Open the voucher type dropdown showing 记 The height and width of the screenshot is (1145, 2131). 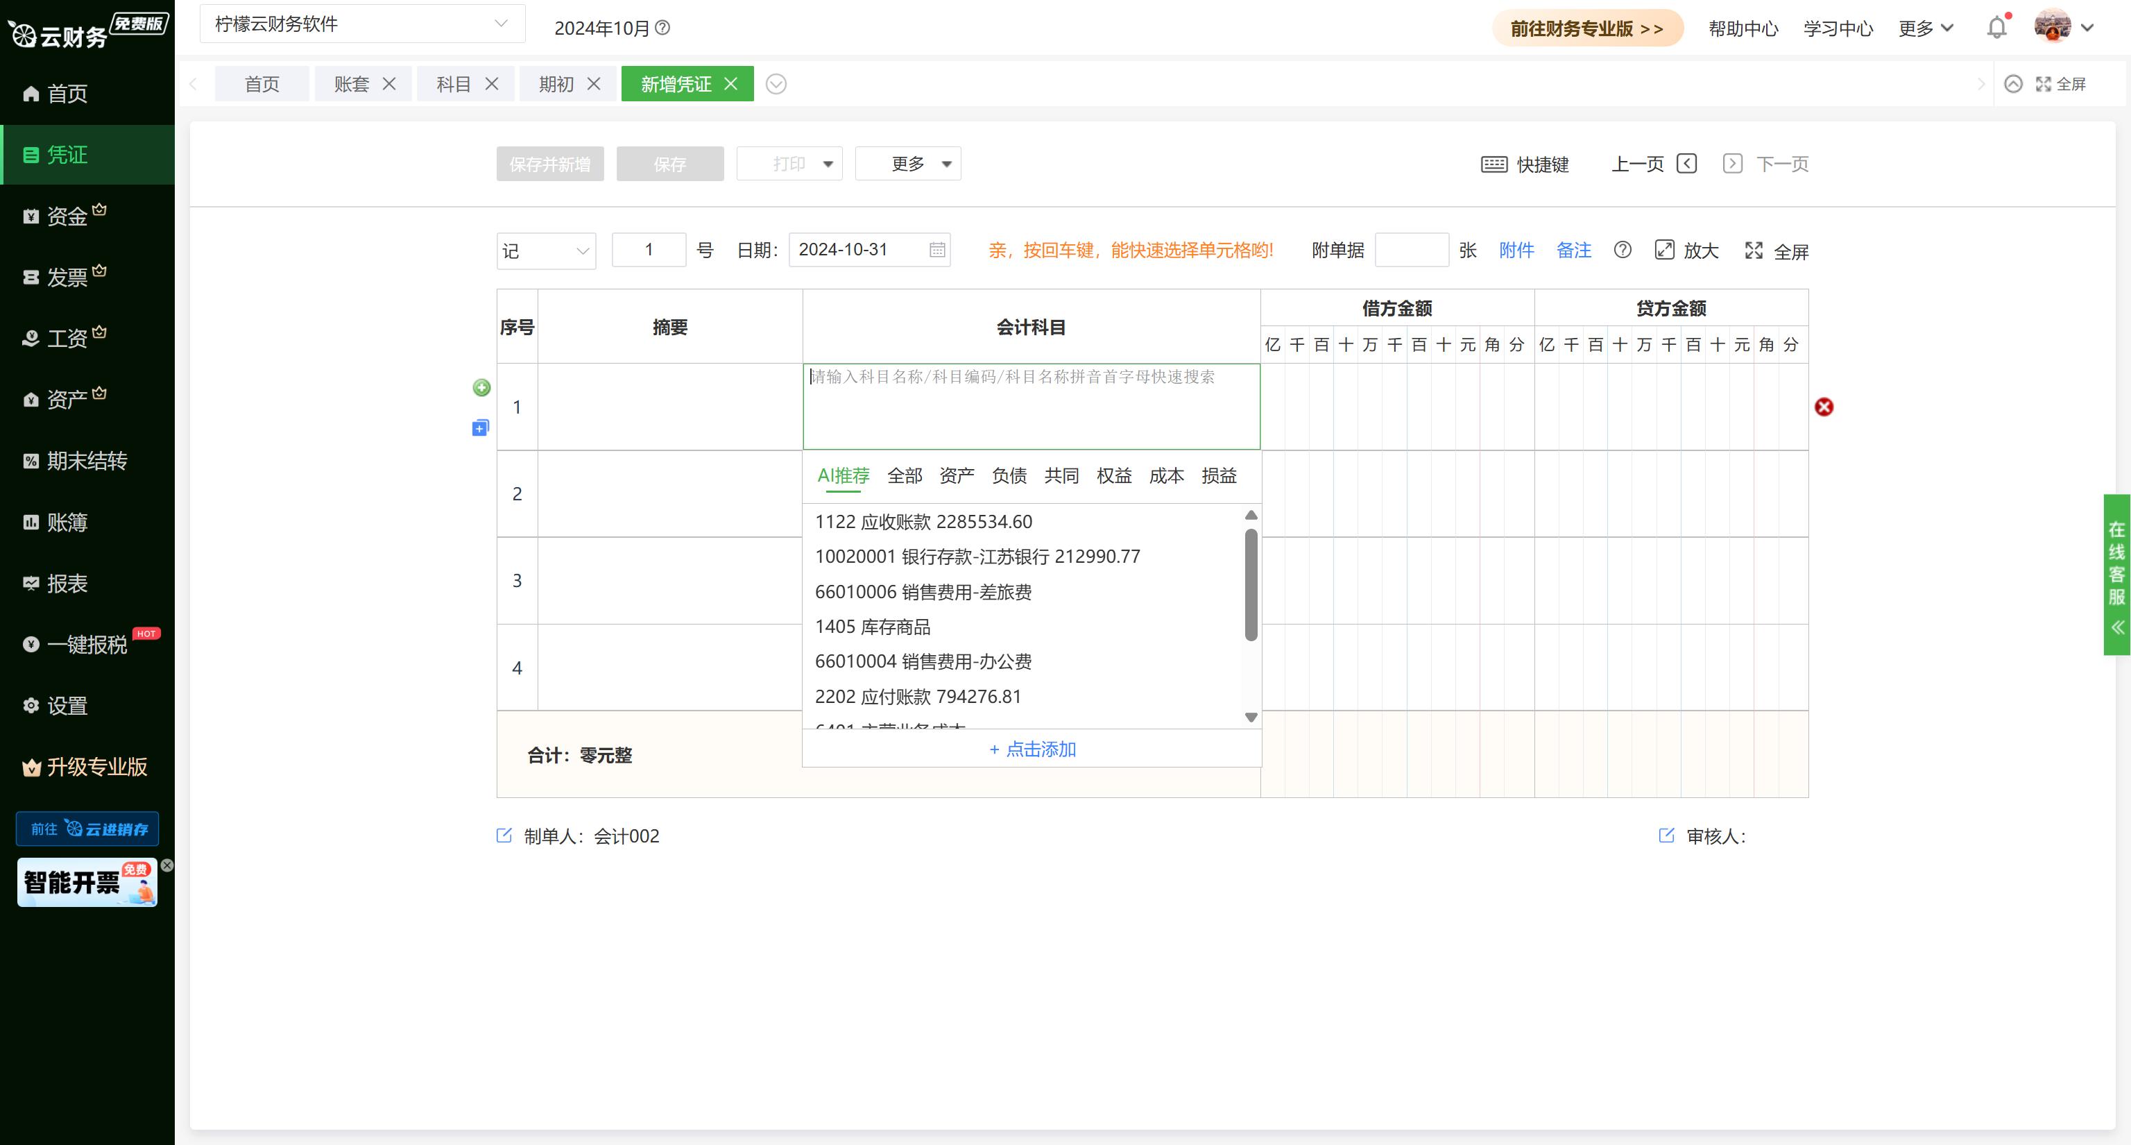click(x=546, y=250)
